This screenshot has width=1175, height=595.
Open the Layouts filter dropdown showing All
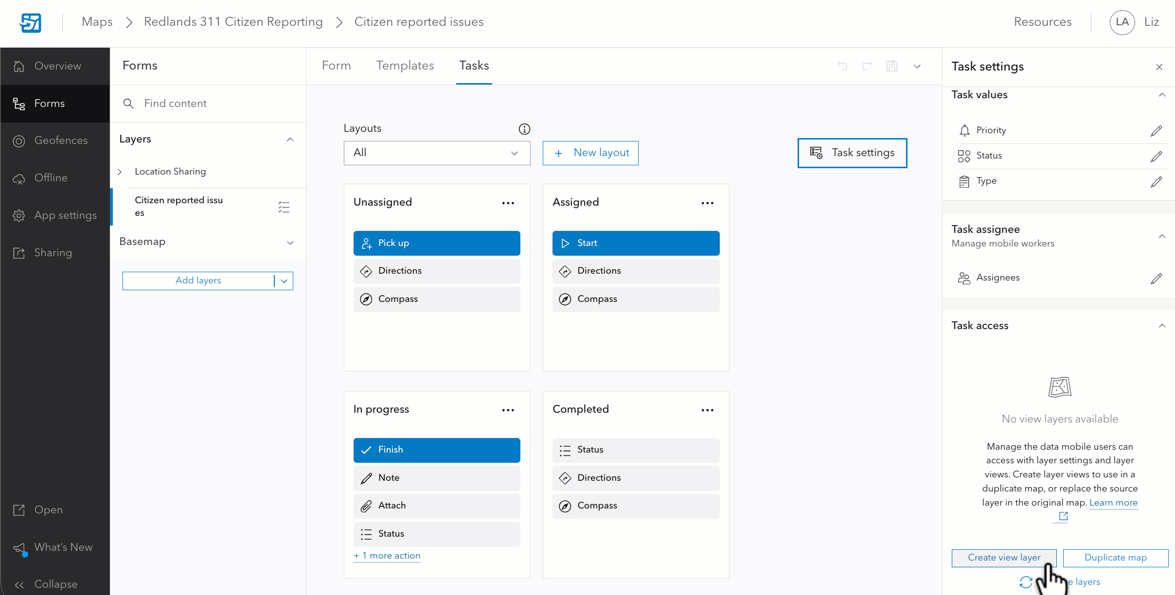(x=436, y=153)
